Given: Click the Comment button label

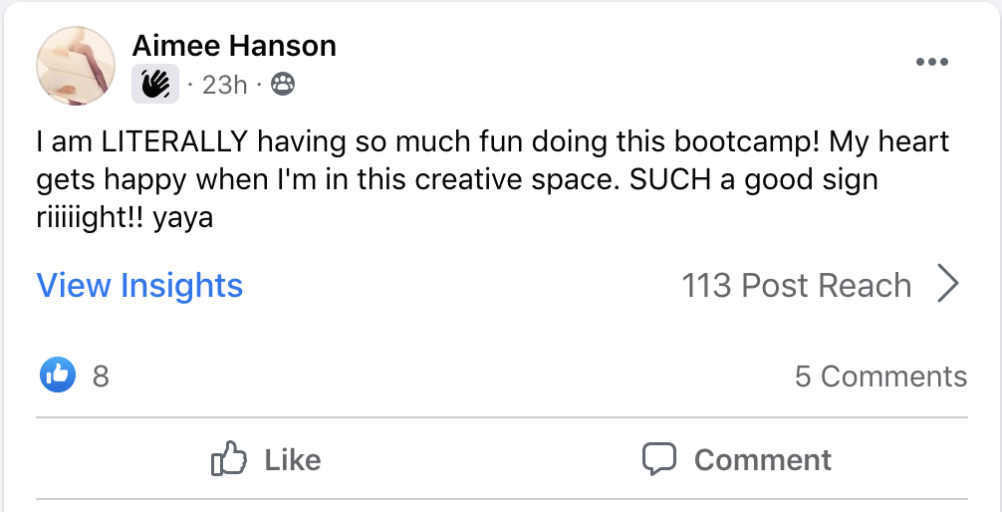Looking at the screenshot, I should tap(763, 459).
